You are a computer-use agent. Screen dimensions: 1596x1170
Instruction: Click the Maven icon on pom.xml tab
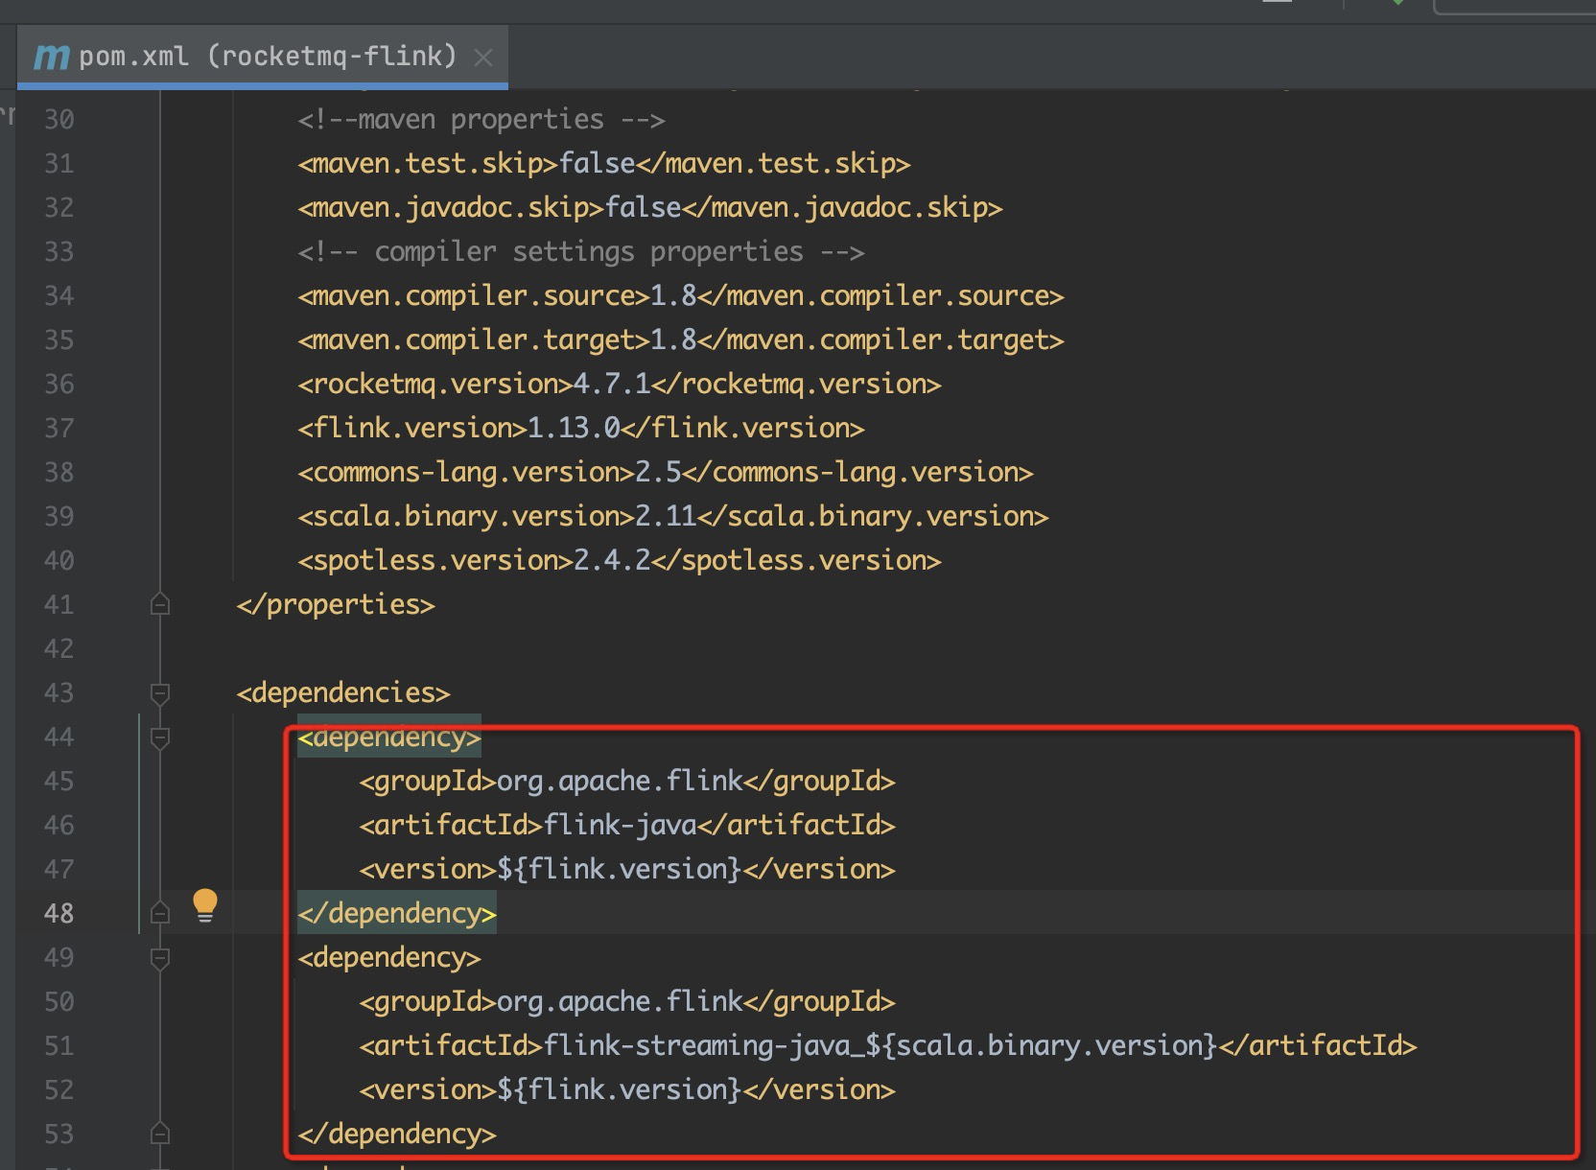(x=51, y=58)
